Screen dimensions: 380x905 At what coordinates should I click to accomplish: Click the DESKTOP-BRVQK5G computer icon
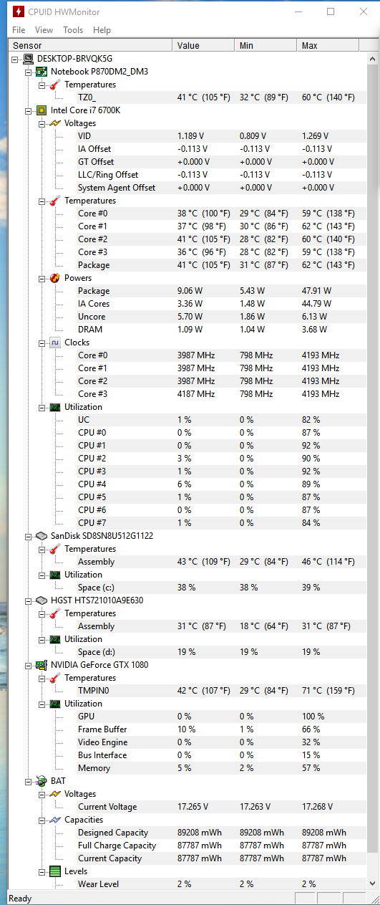coord(28,59)
